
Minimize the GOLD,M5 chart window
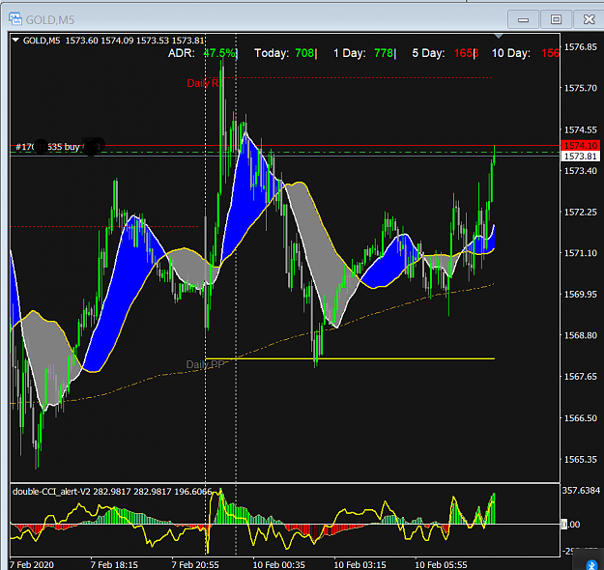[523, 19]
